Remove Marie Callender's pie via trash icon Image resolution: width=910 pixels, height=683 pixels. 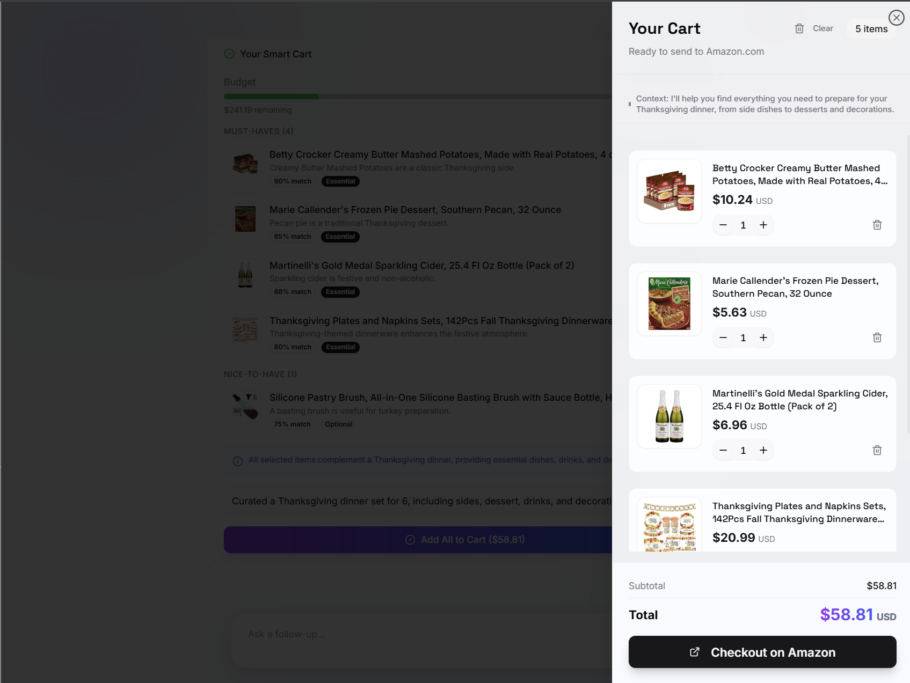point(877,337)
